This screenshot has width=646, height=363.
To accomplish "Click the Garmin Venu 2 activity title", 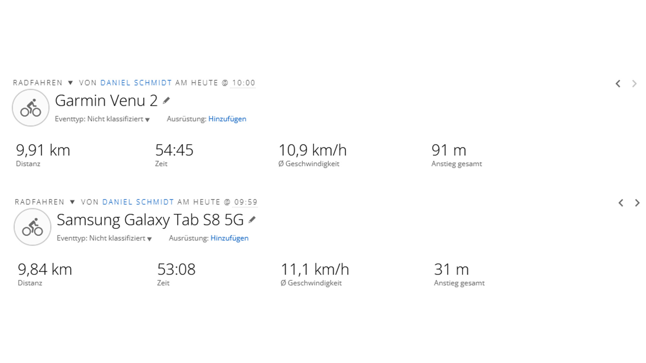I will pos(106,100).
